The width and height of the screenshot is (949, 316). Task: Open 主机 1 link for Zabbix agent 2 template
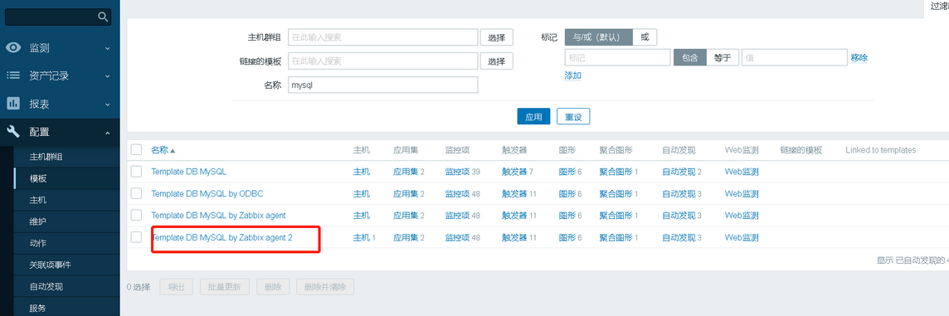(x=362, y=237)
